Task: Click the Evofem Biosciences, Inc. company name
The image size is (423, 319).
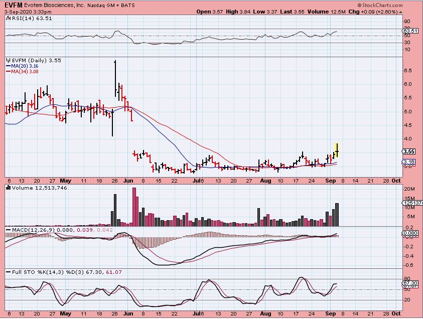Action: pos(55,5)
